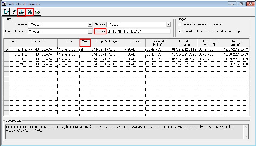Screen dimensions: 256x146
Task: Click the Emp column header
Action: tap(13, 43)
